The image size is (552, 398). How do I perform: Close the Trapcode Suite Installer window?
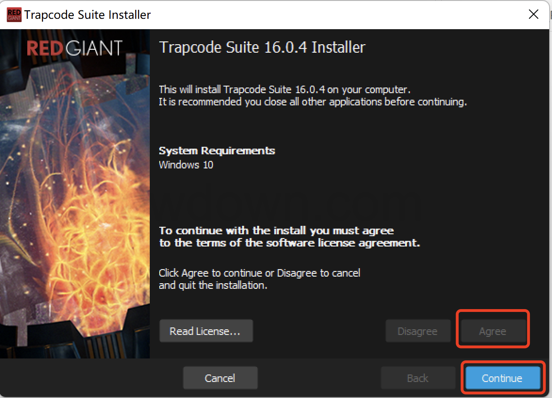533,15
